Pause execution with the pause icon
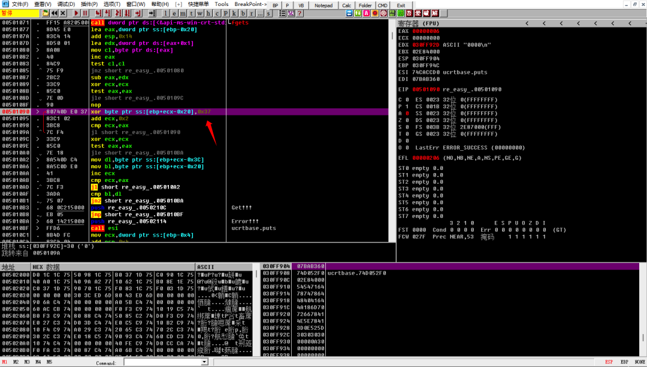This screenshot has height=367, width=647. point(85,13)
